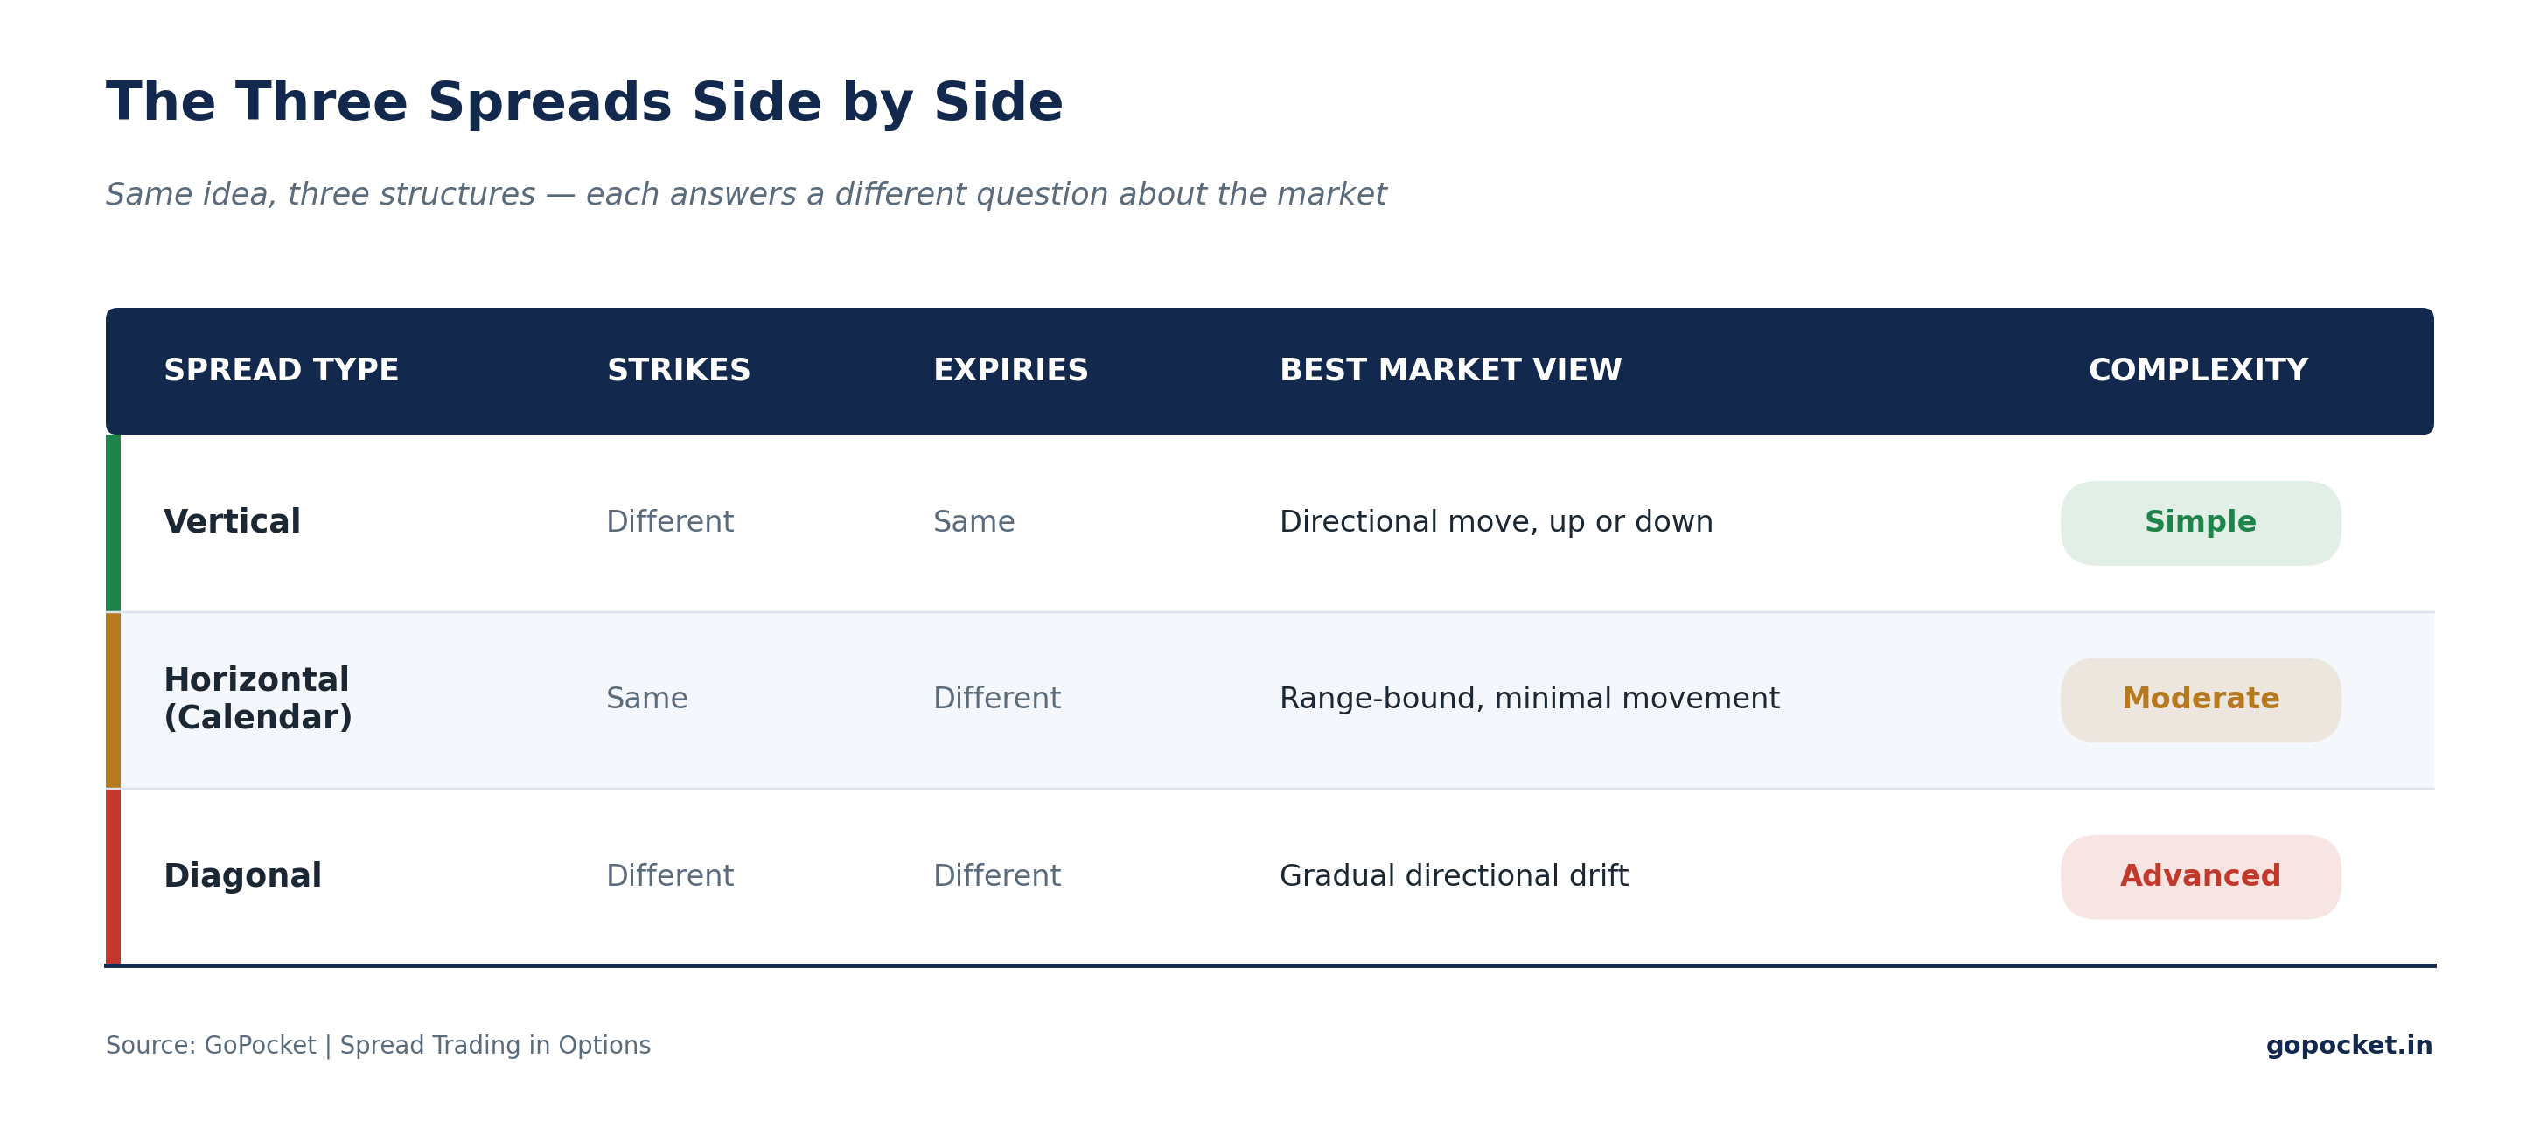Click the Source: GoPocket footer text
The width and height of the screenshot is (2540, 1135).
click(378, 1045)
